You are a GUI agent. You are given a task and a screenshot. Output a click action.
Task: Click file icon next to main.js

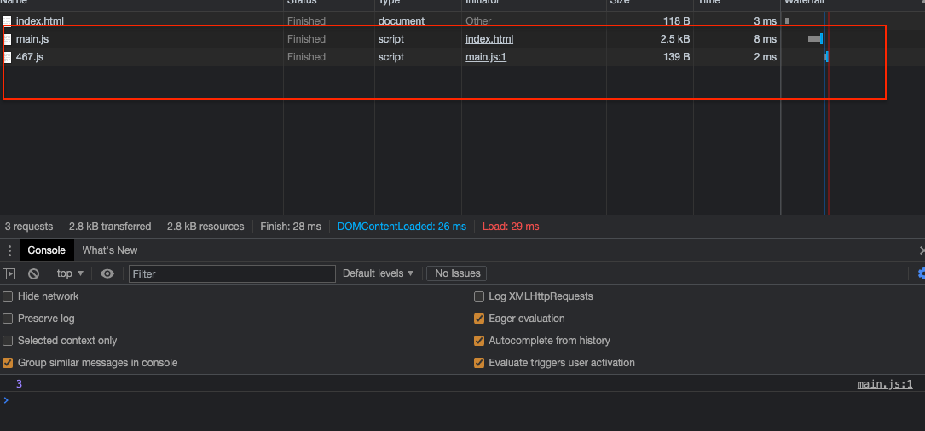pos(7,39)
